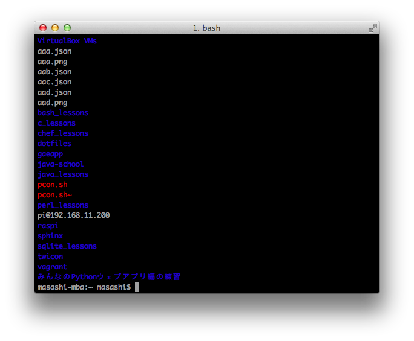Click the Japanese 'みんなのPython' directory name
Screen dimensions: 414x341
coord(109,277)
